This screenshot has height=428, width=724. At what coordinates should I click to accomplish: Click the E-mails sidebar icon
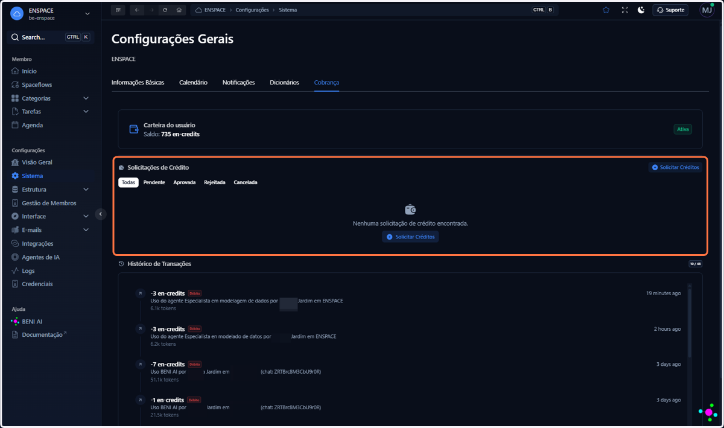coord(16,230)
